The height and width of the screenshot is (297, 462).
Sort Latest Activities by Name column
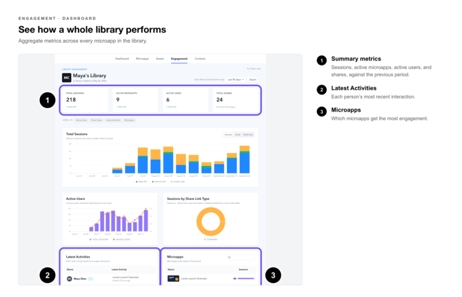tap(70, 269)
